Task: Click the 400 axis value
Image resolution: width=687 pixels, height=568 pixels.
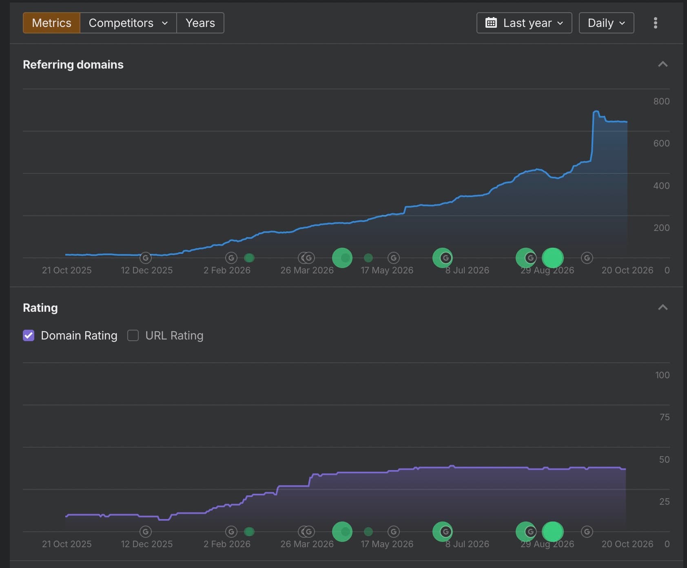Action: 661,186
